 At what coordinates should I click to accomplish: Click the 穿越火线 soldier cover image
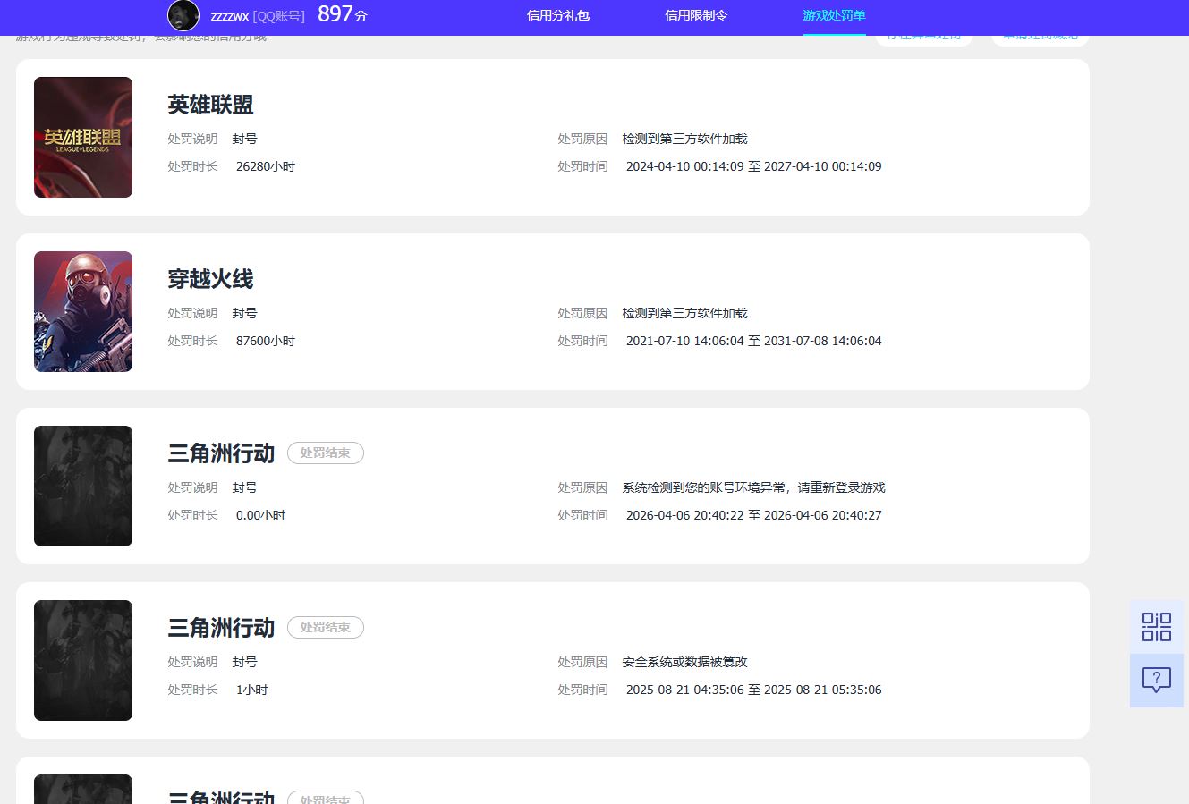point(83,311)
